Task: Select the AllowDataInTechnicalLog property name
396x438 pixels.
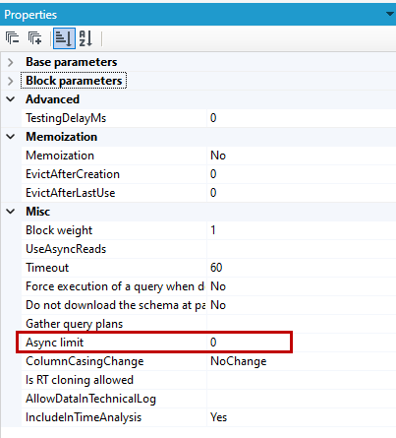Action: tap(90, 399)
